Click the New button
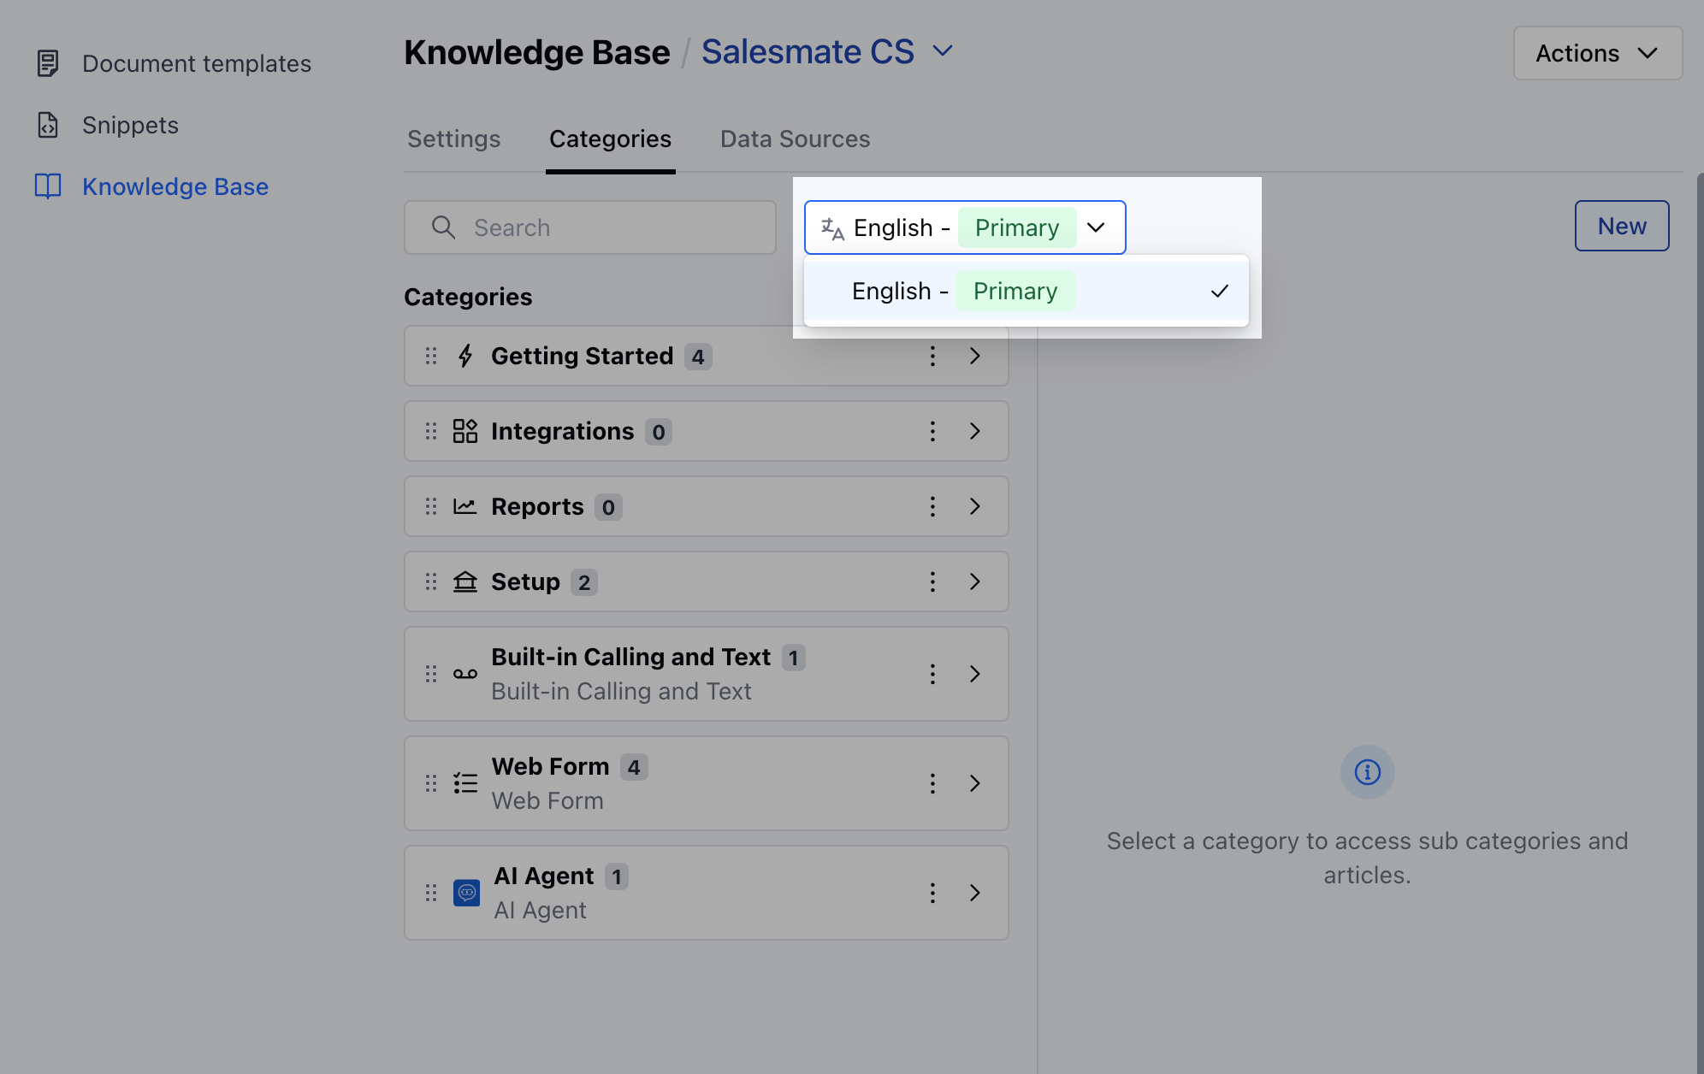This screenshot has height=1074, width=1704. 1621,226
